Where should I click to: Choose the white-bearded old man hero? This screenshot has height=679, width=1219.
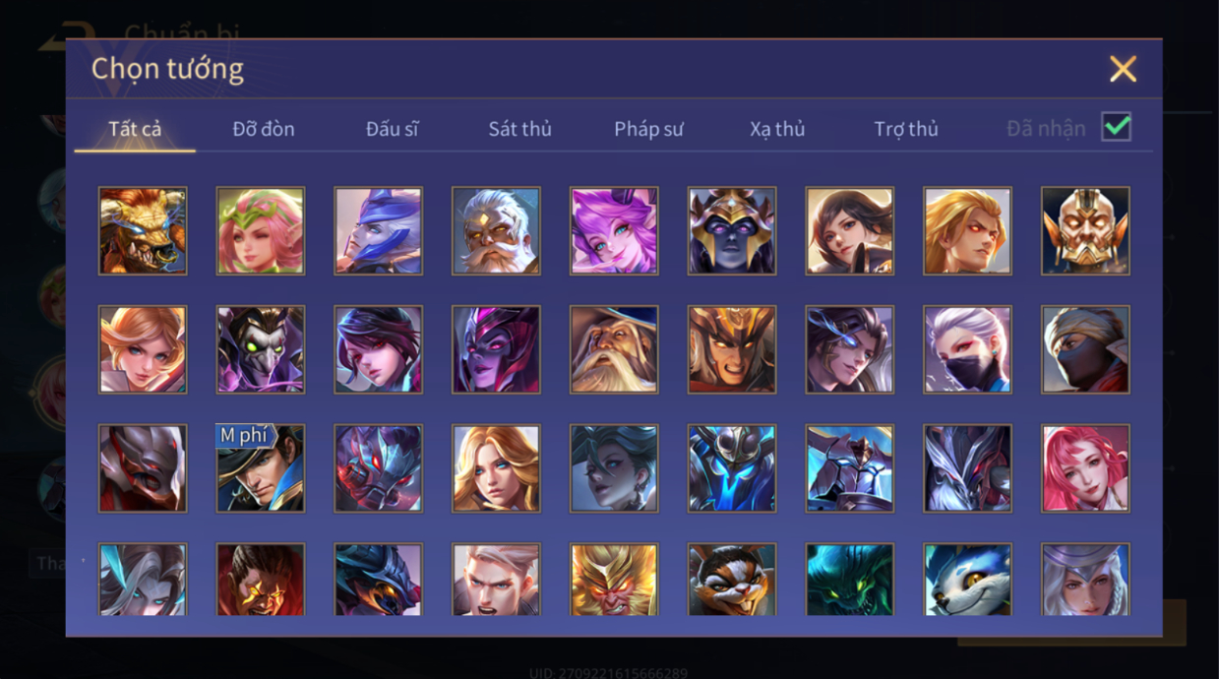point(496,230)
